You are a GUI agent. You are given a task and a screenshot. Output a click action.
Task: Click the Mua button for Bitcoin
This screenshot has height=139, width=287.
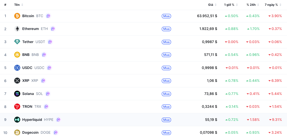pos(166,16)
